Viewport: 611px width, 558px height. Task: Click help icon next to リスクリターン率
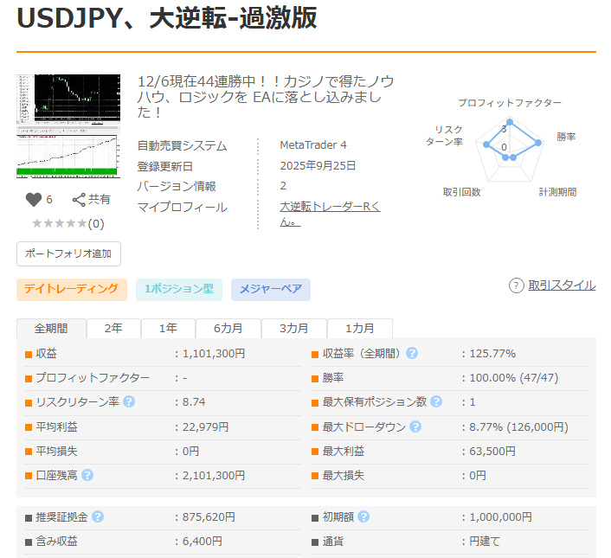pyautogui.click(x=129, y=401)
